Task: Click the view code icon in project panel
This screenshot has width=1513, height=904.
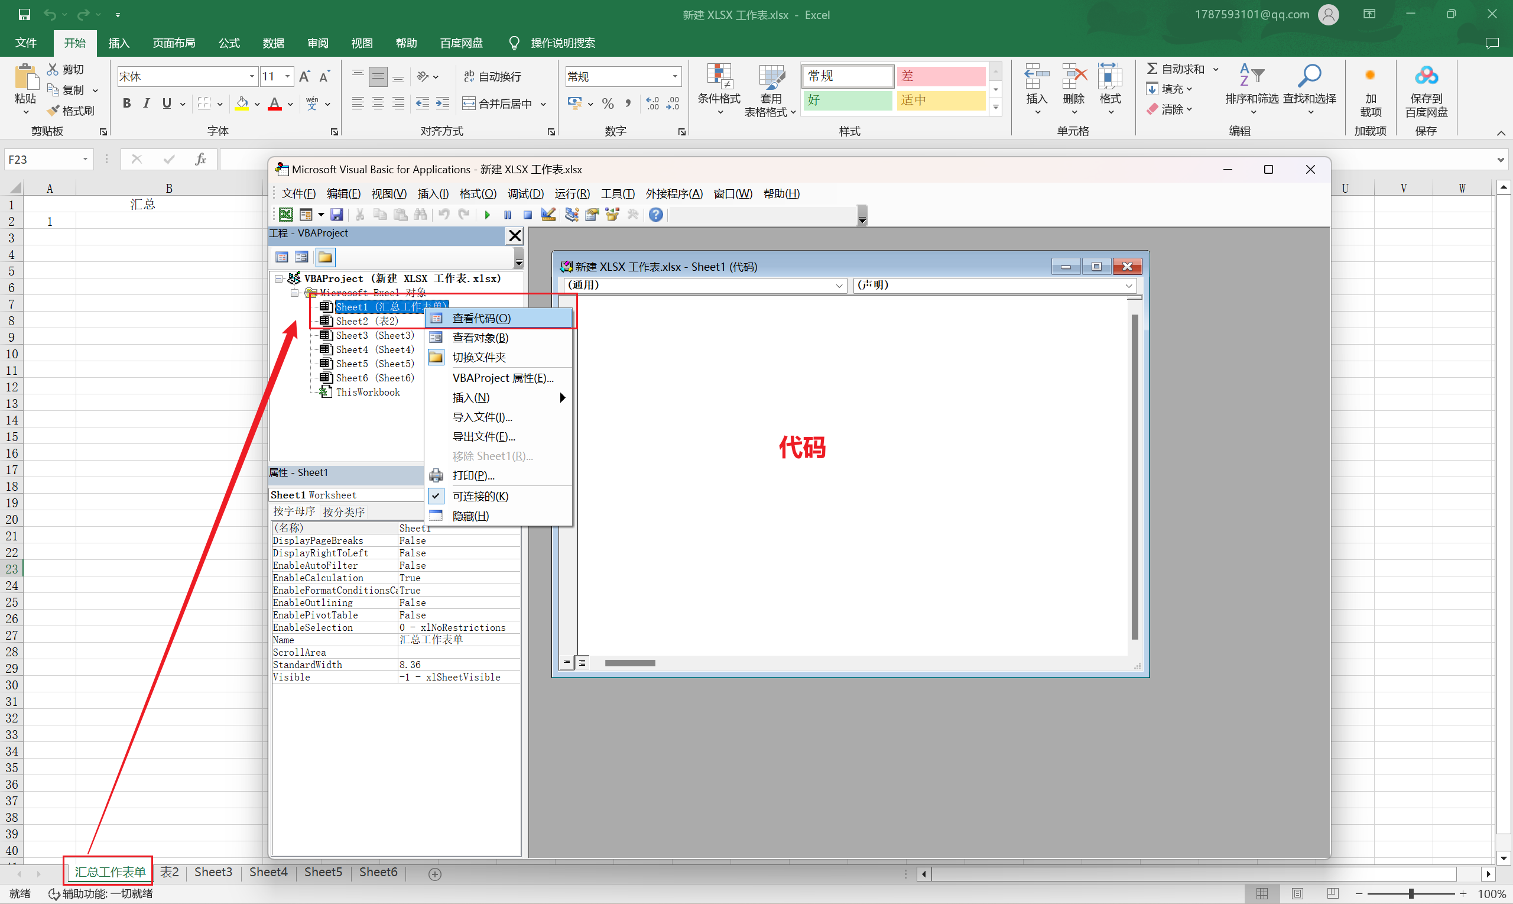Action: (x=282, y=257)
